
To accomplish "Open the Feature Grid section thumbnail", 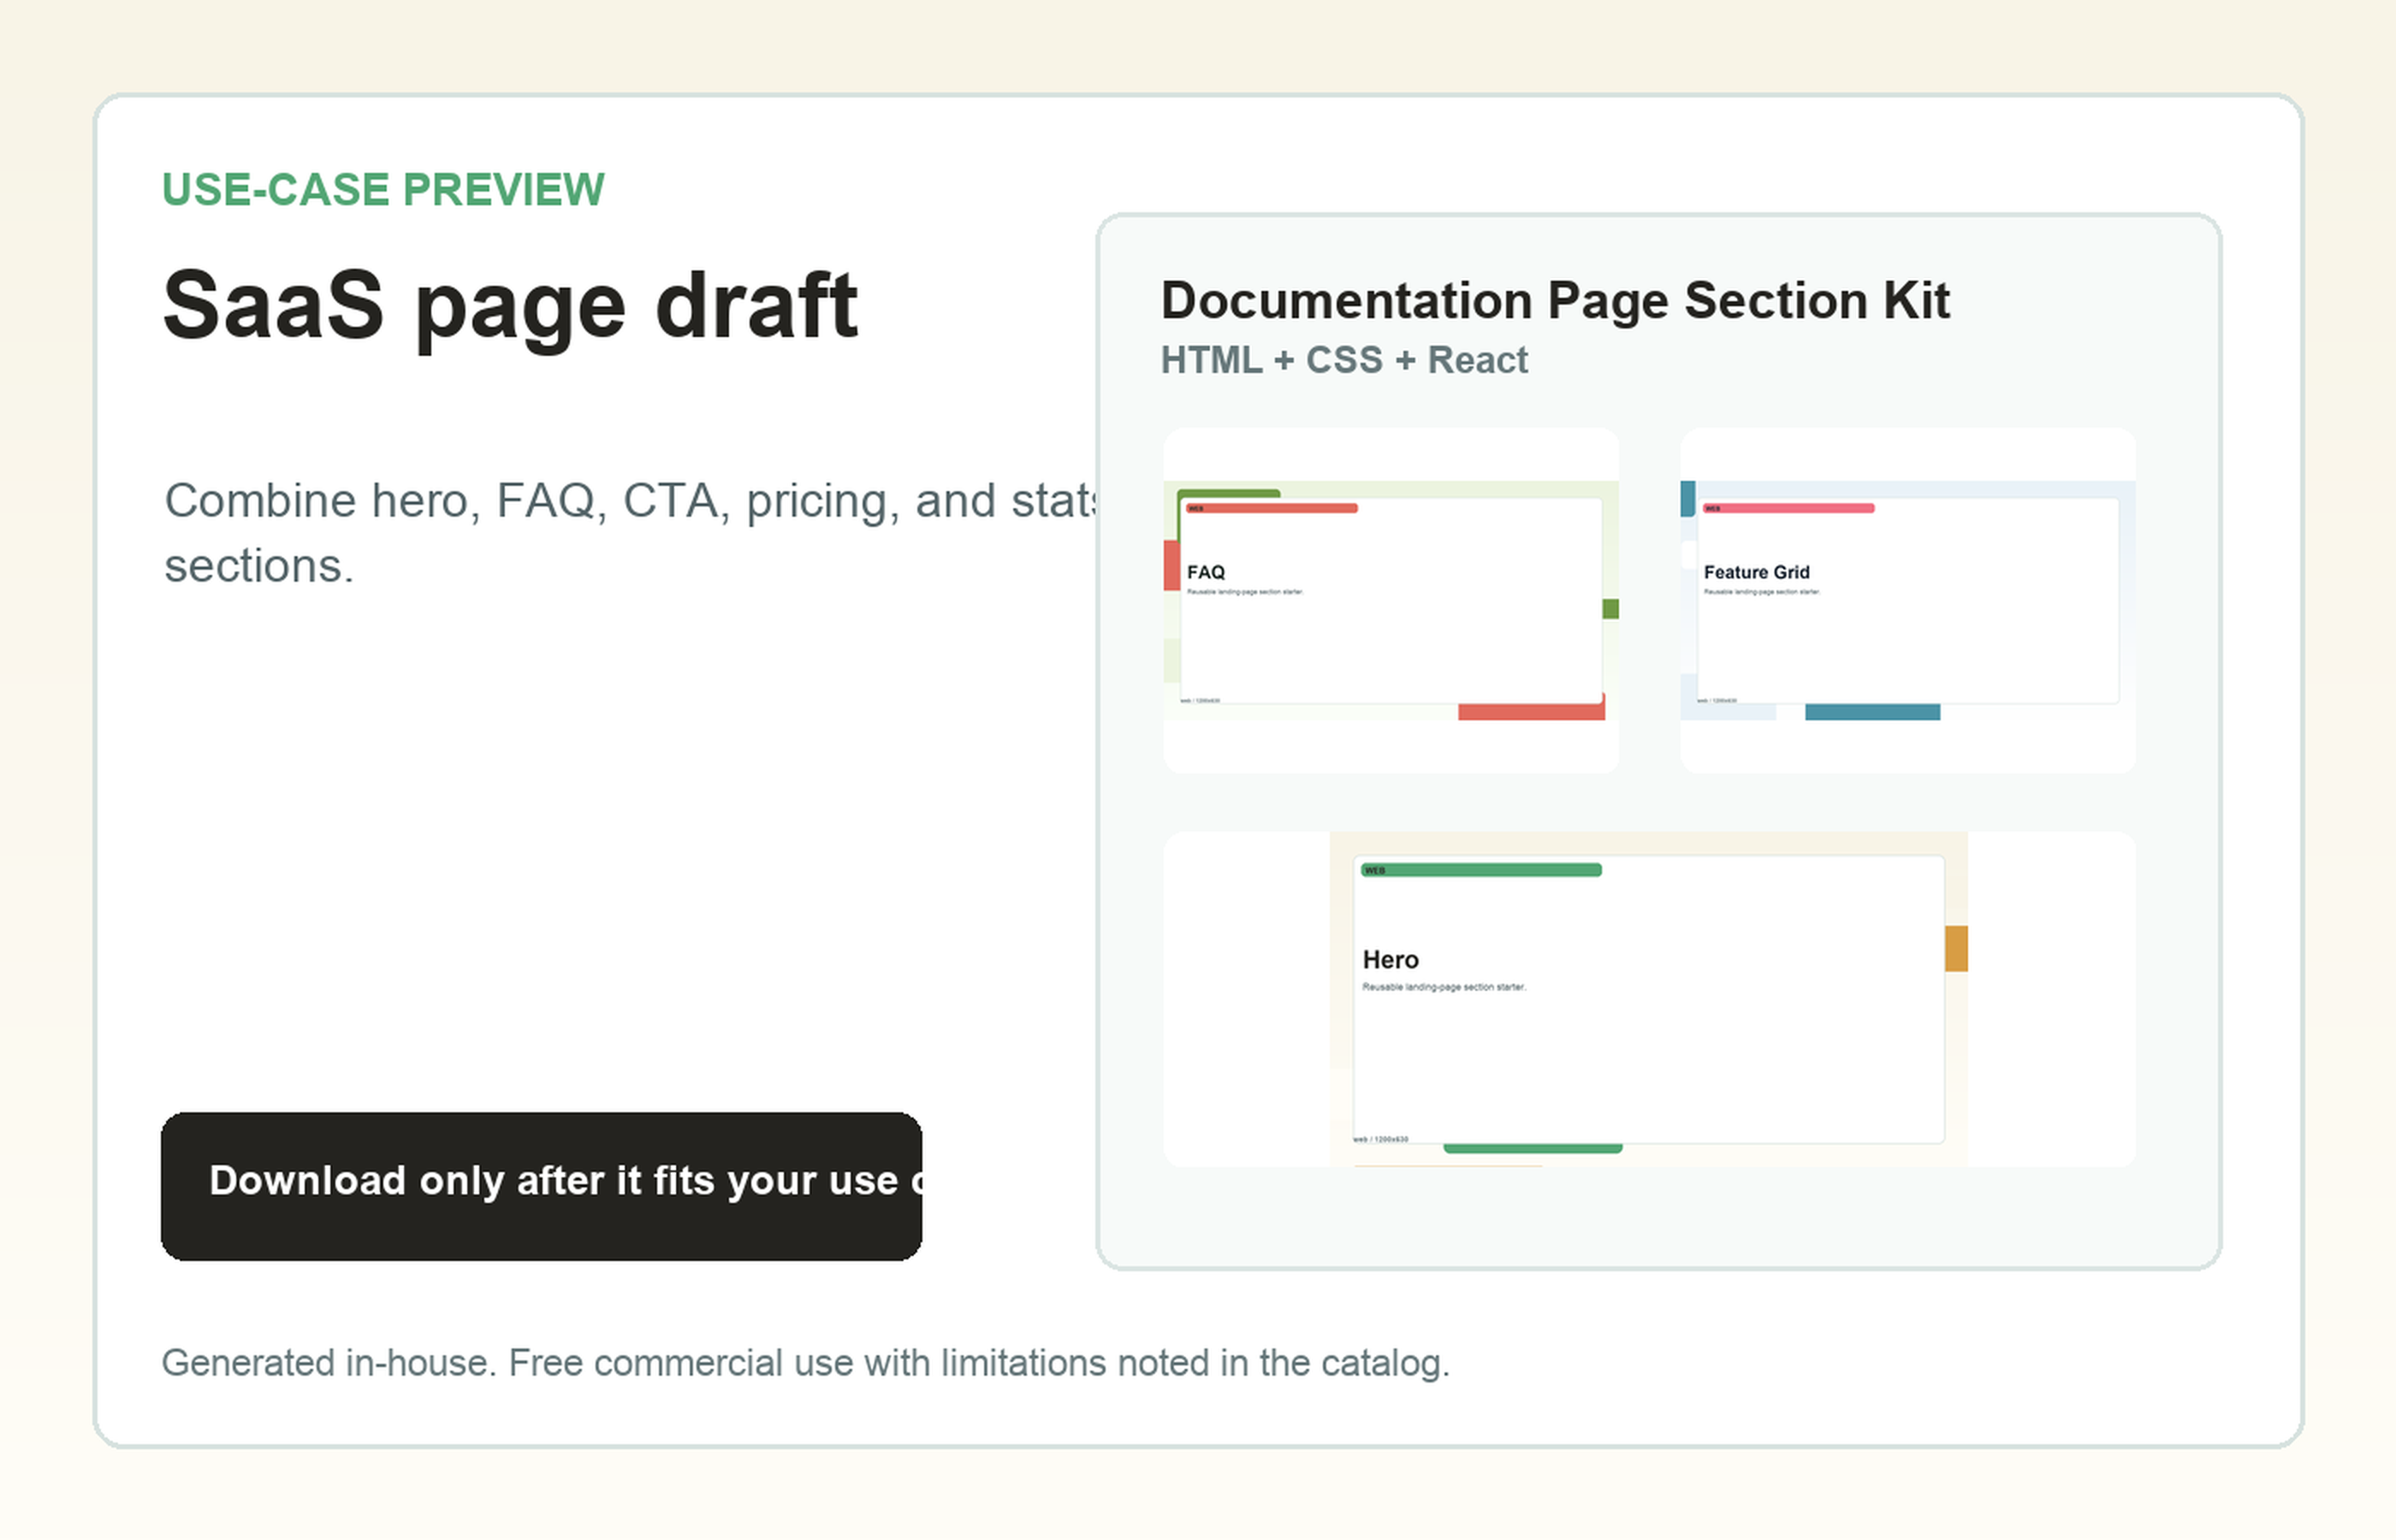I will click(1907, 600).
